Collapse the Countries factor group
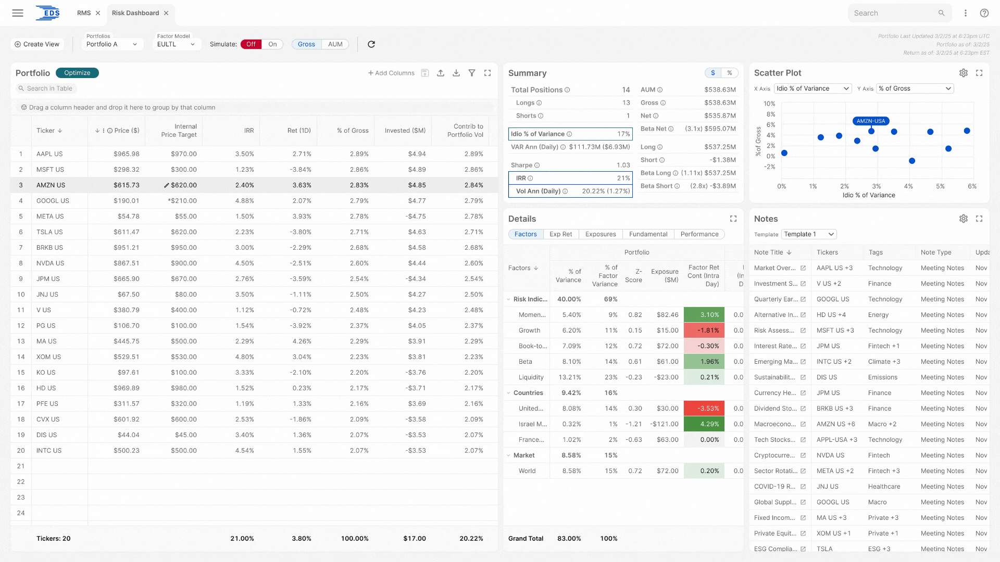Viewport: 1000px width, 562px height. (x=509, y=393)
